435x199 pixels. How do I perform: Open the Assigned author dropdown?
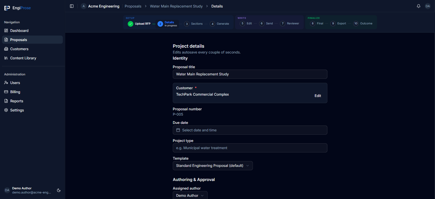pos(190,195)
